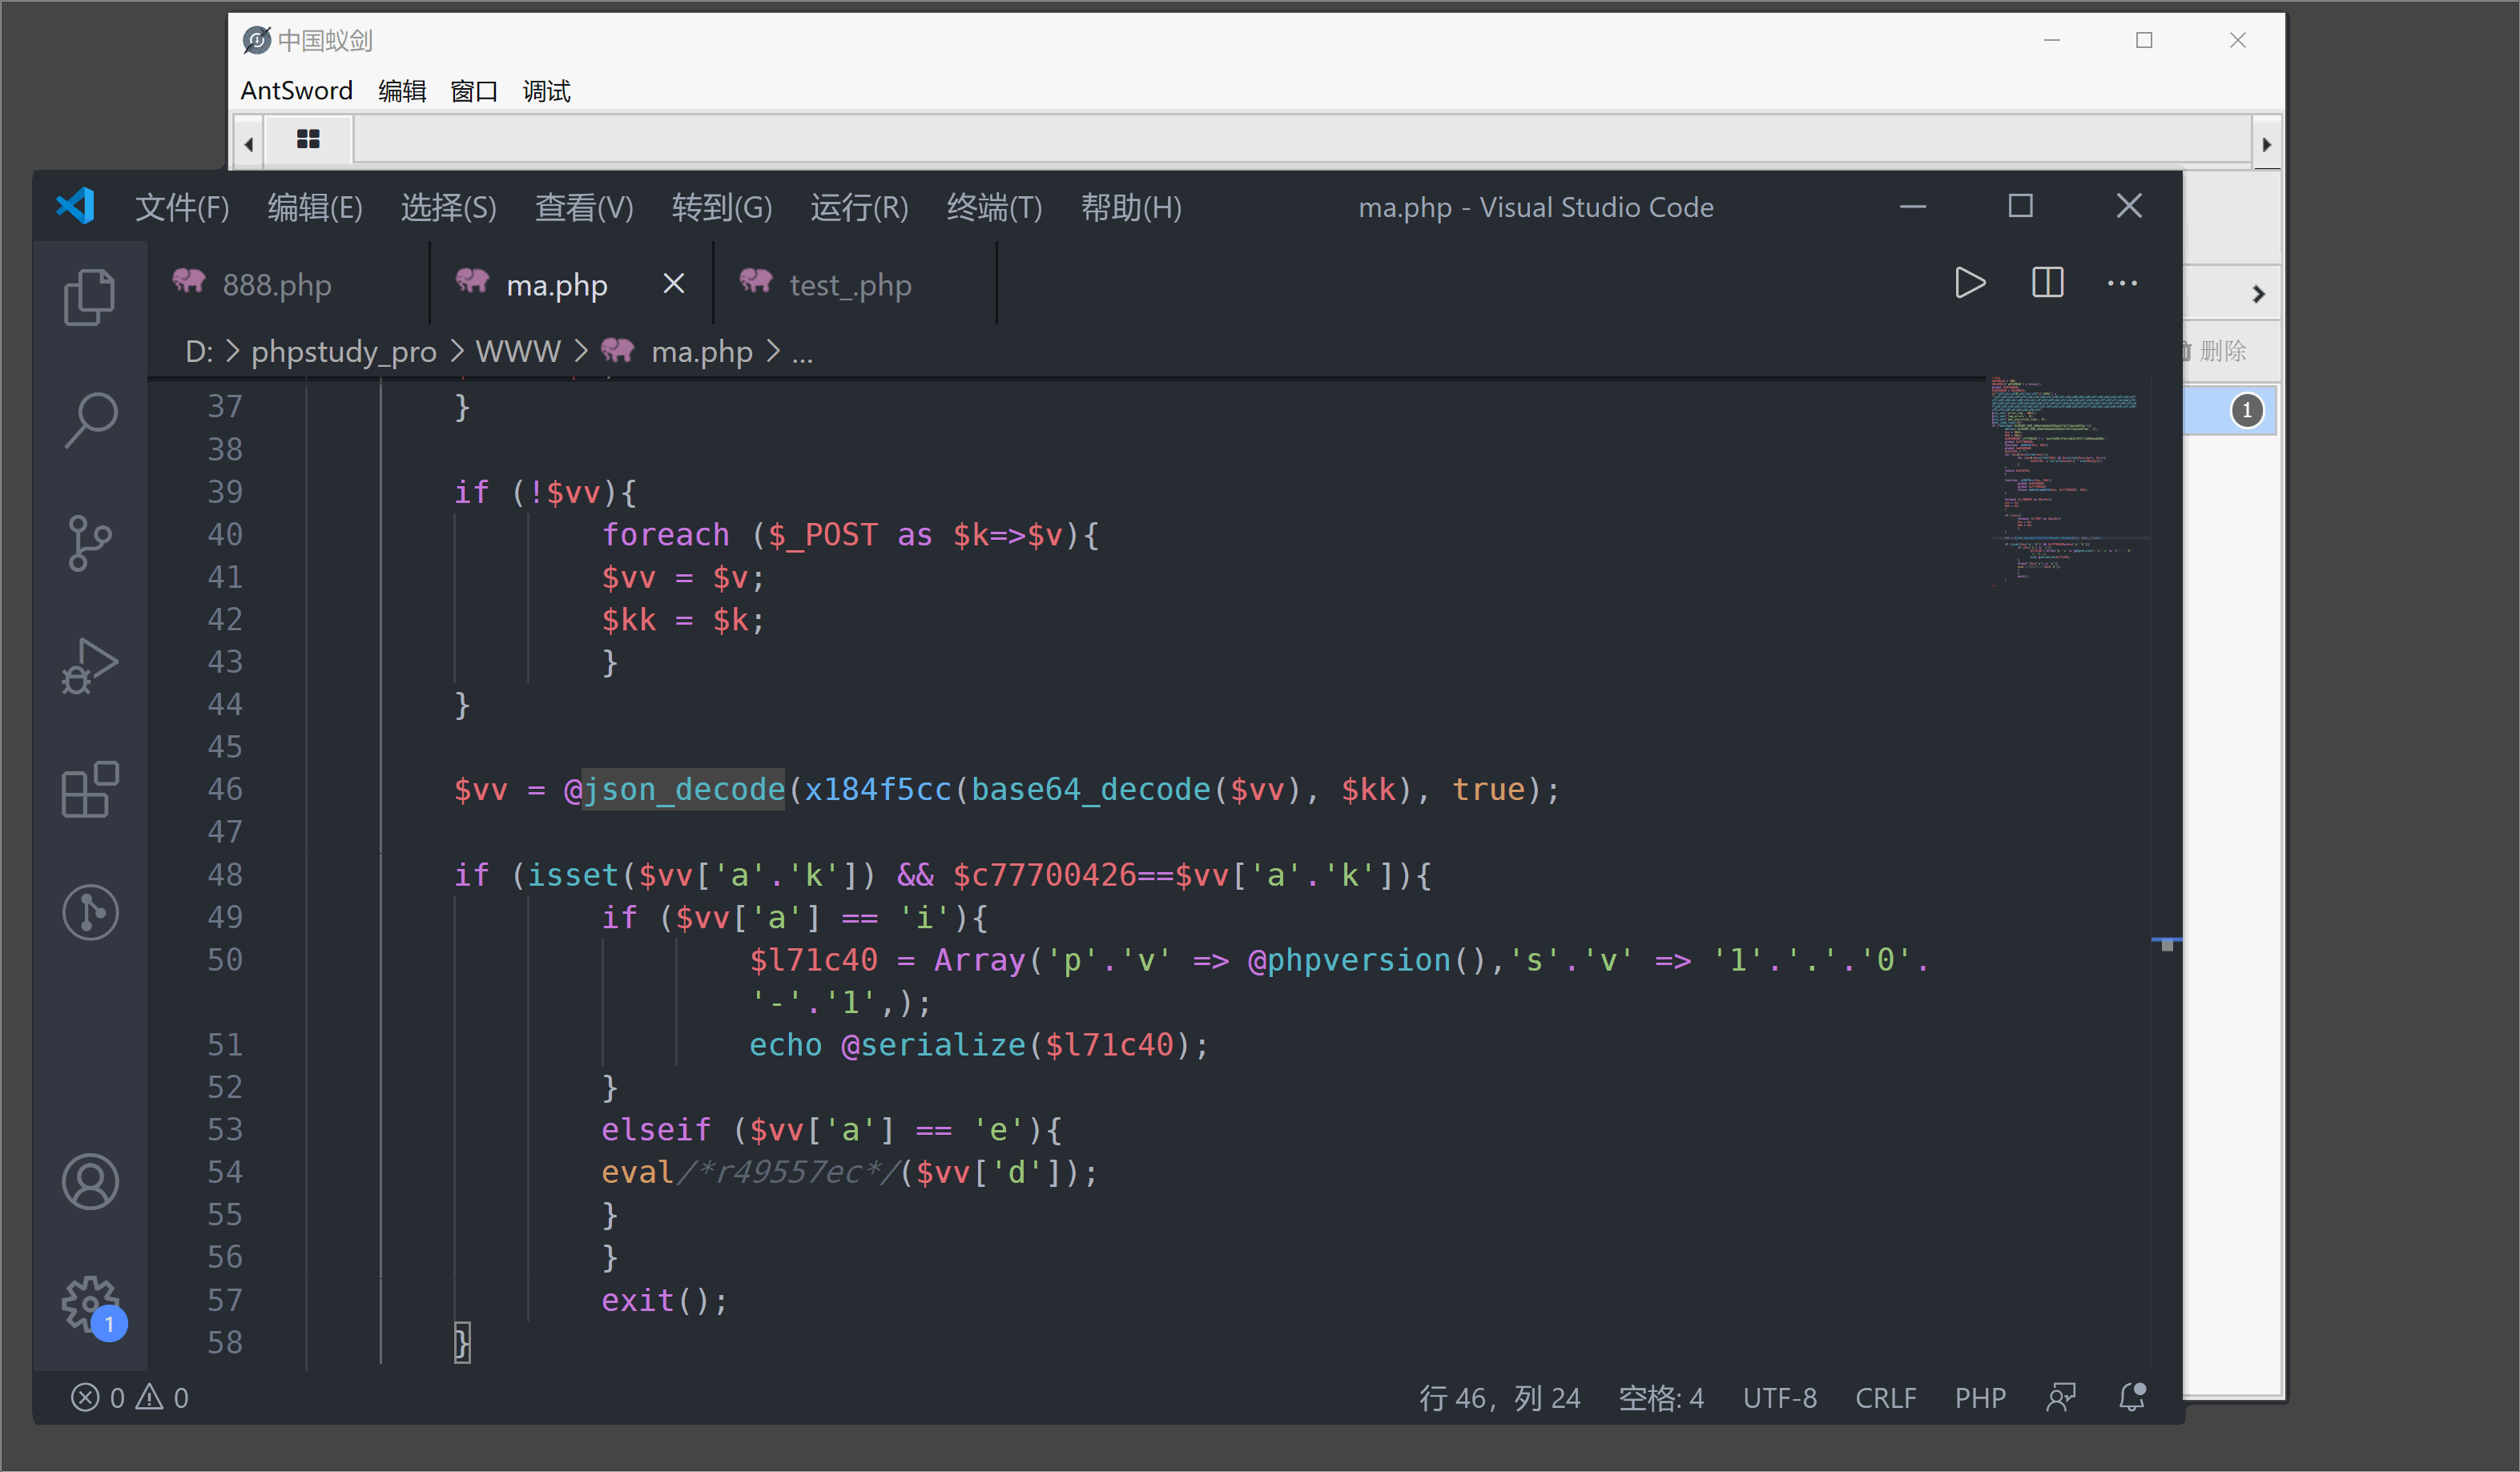2520x1472 pixels.
Task: Click the WWW breadcrumb segment
Action: click(517, 351)
